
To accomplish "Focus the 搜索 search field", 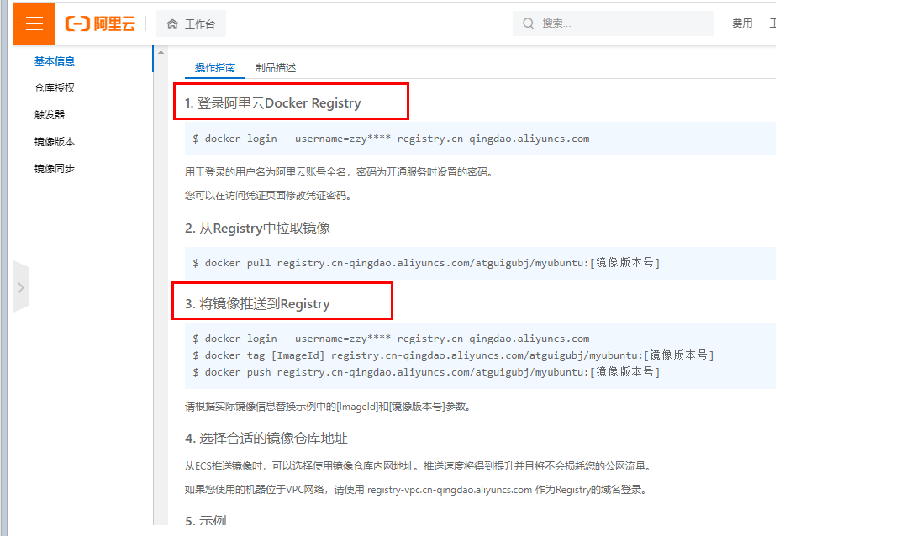I will point(614,24).
